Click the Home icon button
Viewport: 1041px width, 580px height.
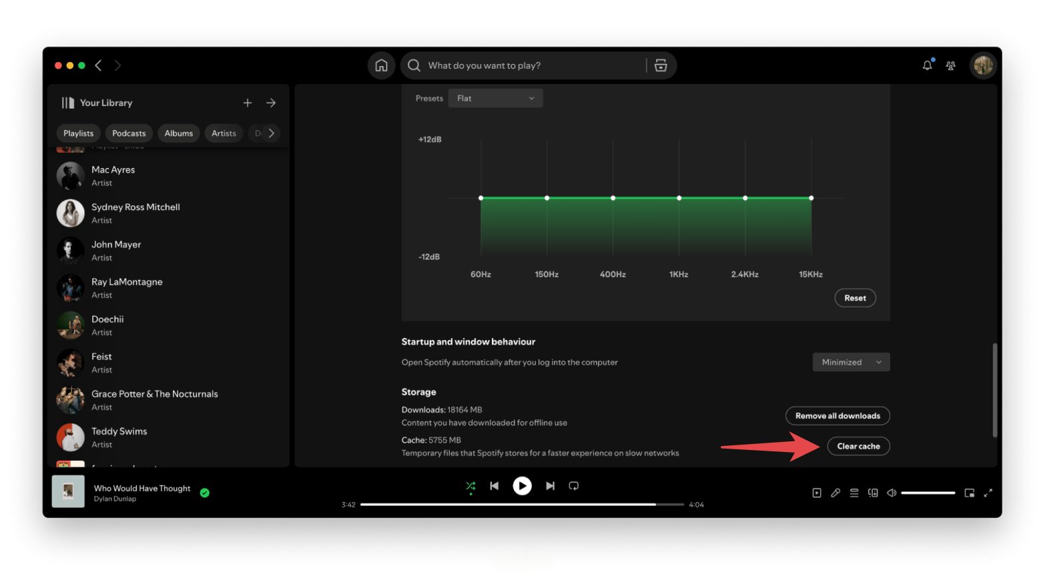[x=381, y=65]
